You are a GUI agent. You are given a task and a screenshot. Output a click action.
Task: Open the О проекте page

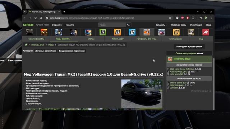[x=57, y=25]
